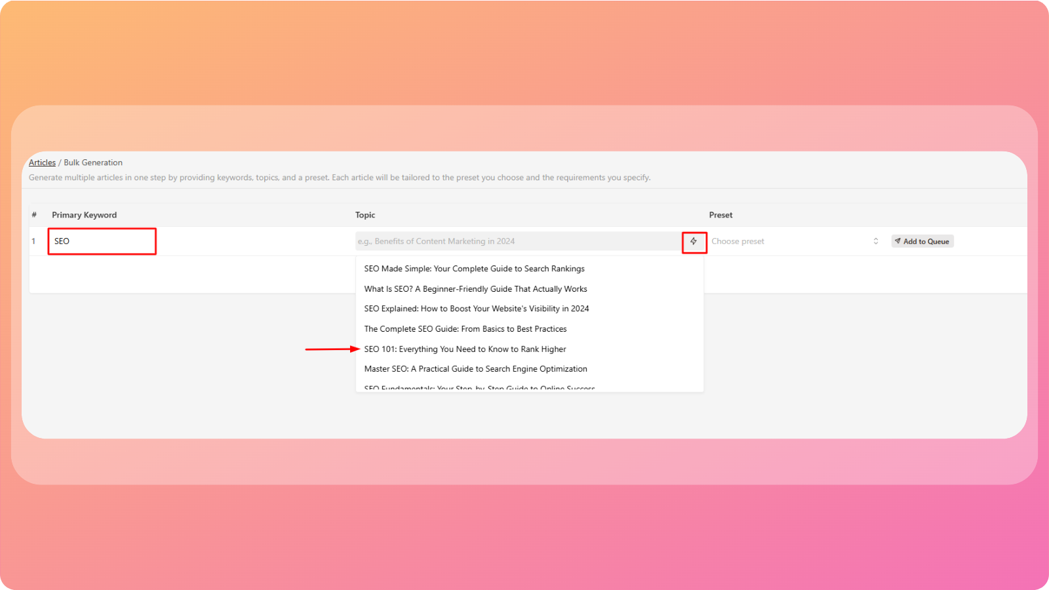Select "The Complete SEO Guide" suggestion
This screenshot has width=1049, height=590.
click(465, 329)
